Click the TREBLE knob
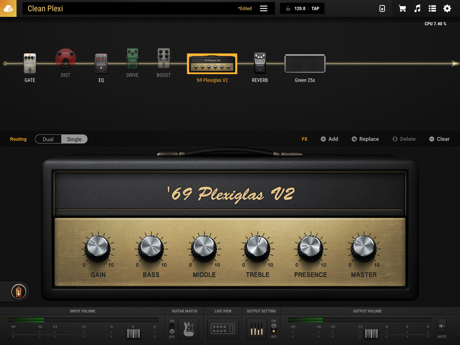This screenshot has width=460, height=345. 257,248
